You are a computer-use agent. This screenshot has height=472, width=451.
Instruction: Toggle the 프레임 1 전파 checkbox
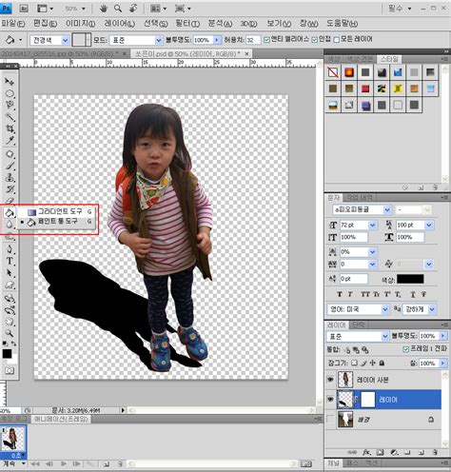click(405, 349)
